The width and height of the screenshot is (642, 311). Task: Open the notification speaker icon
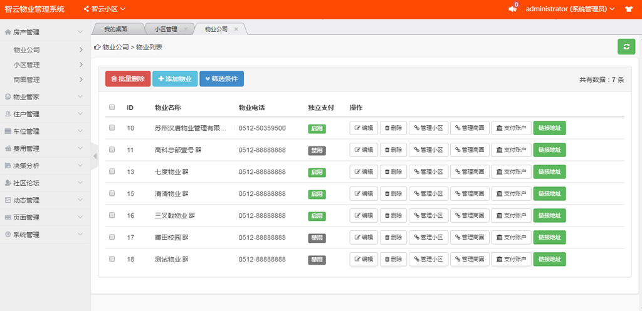click(512, 9)
